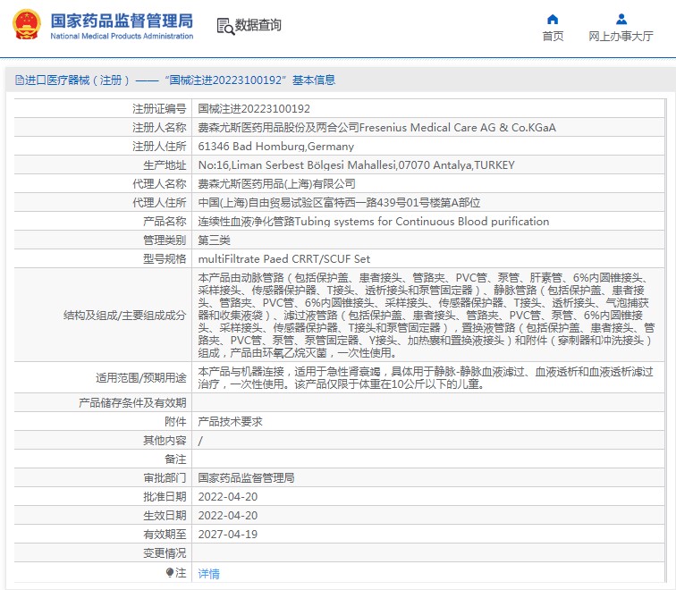Click the document icon before 进口医疗器械
This screenshot has width=676, height=590.
[x=19, y=80]
